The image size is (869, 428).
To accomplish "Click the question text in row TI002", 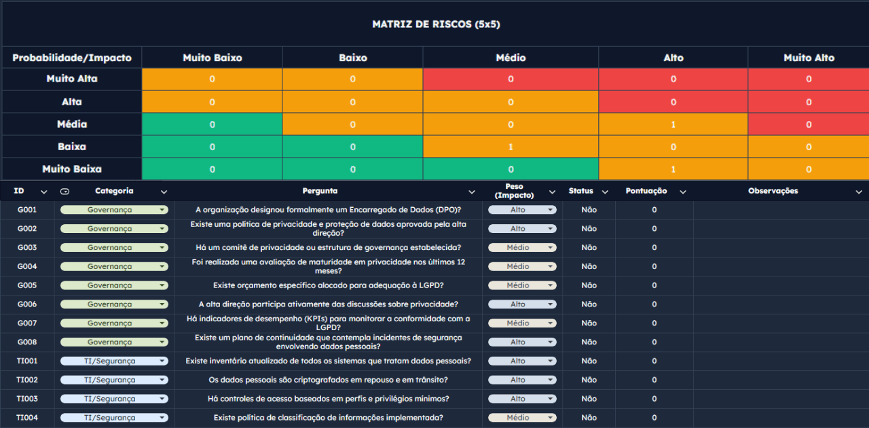I will coord(328,380).
